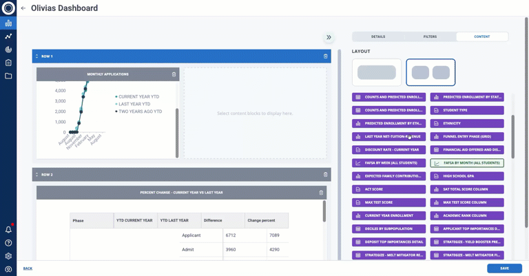Click the Change percent column header

click(x=267, y=220)
